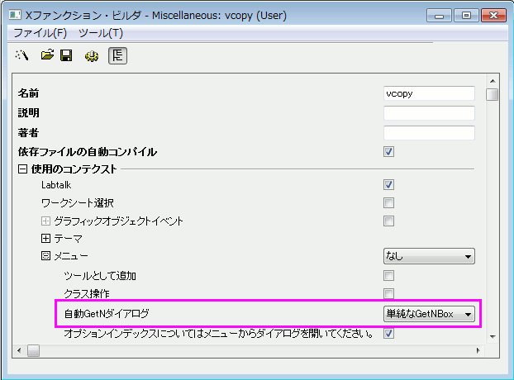Open the ファイル(F) menu
The image size is (514, 380).
(x=40, y=33)
